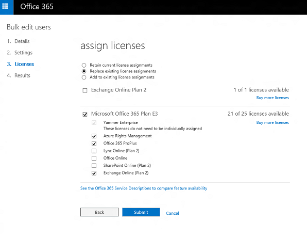
Task: Select Add to existing license assignments option
Action: point(84,77)
